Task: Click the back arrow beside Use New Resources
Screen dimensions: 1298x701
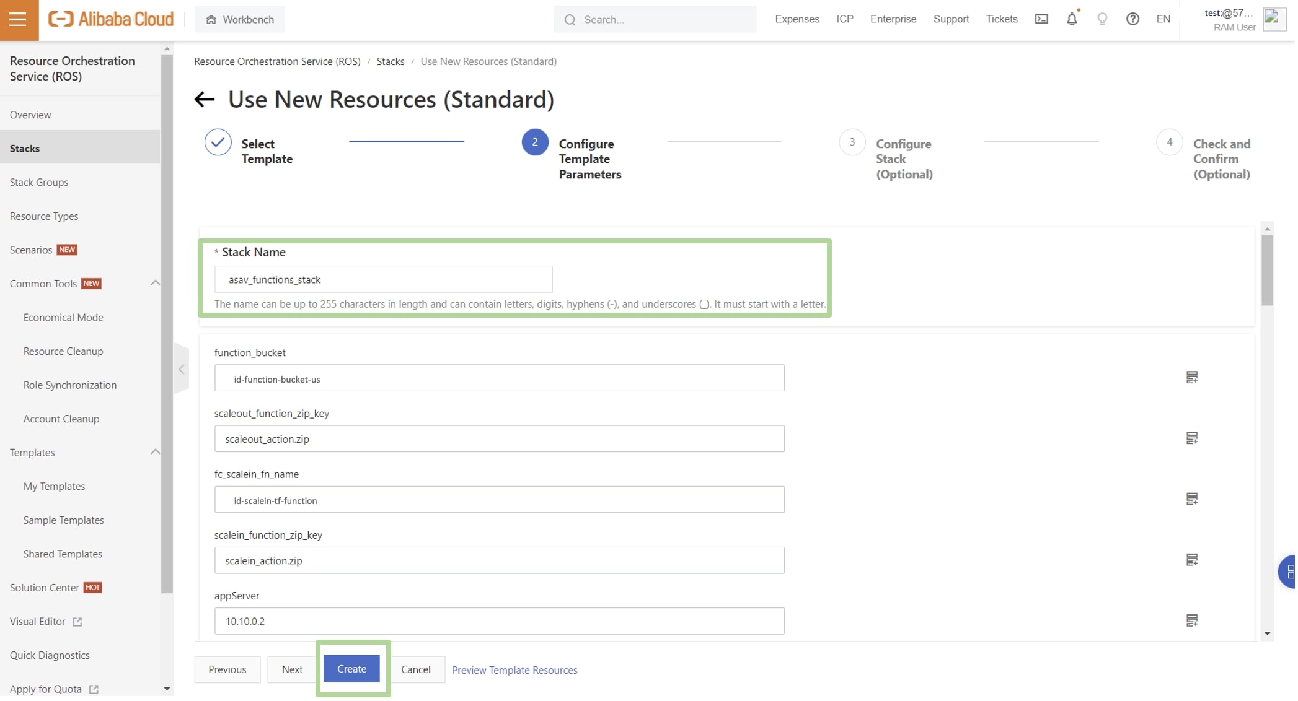Action: coord(205,99)
